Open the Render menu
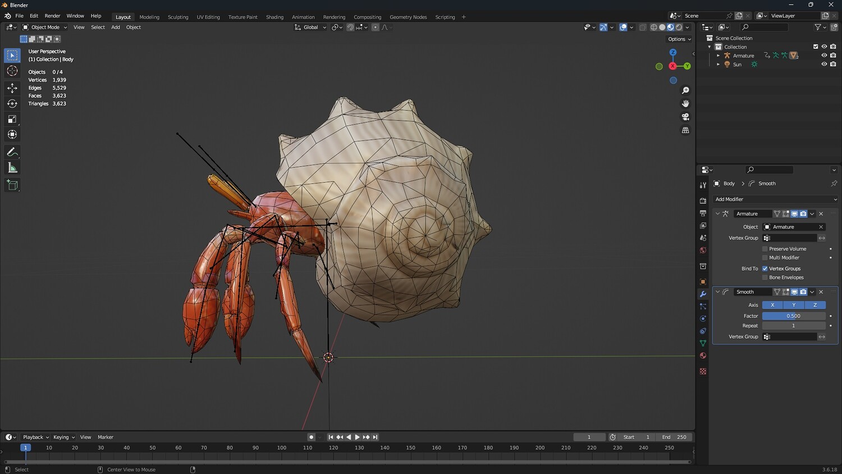 pos(52,16)
